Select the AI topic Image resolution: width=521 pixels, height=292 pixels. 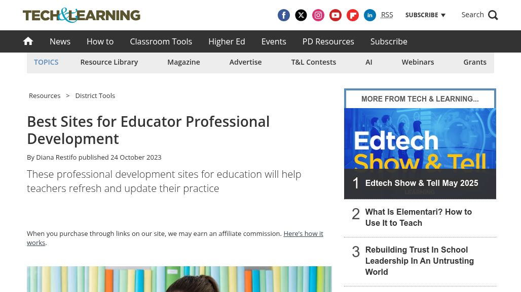[x=369, y=62]
